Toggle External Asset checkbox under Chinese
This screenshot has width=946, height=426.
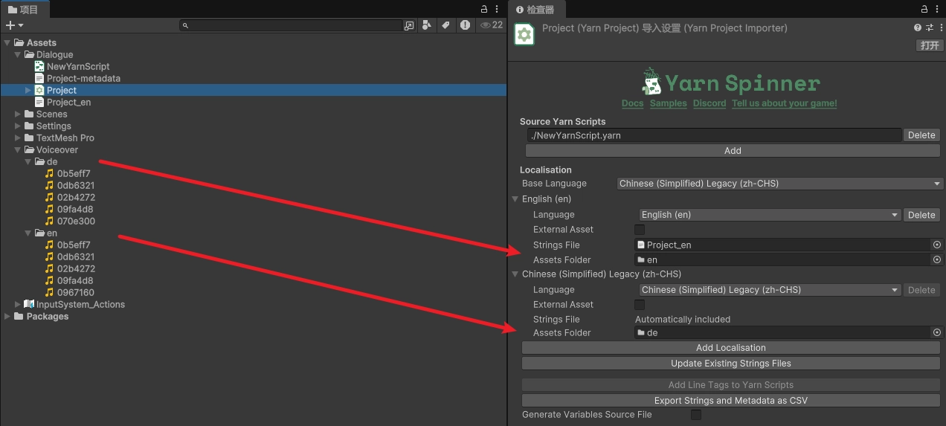pyautogui.click(x=640, y=304)
